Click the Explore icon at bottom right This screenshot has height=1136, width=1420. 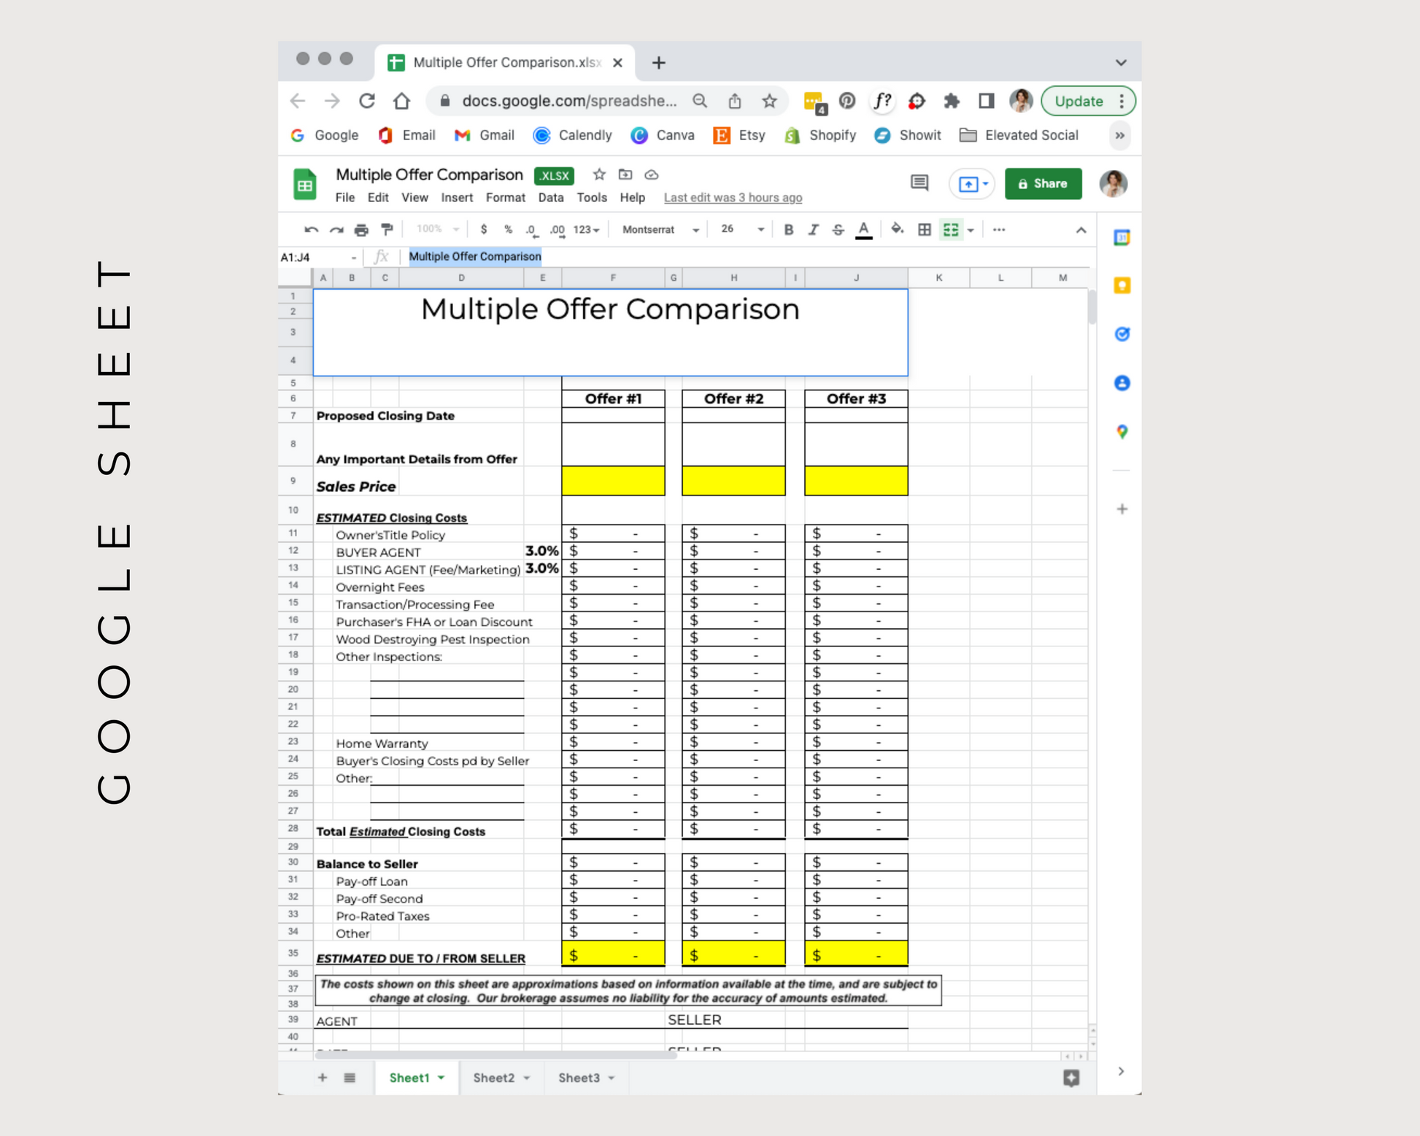1070,1078
